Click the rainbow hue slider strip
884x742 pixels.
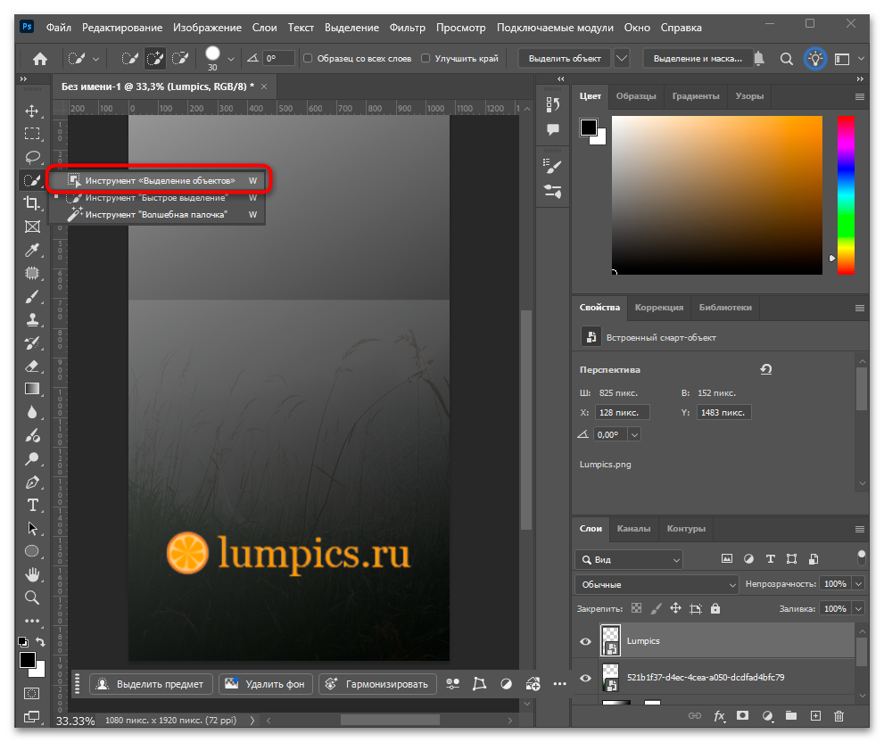846,195
